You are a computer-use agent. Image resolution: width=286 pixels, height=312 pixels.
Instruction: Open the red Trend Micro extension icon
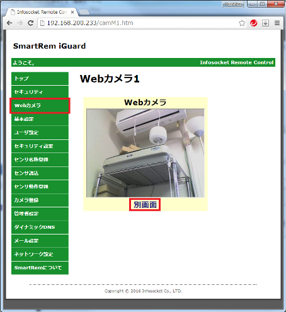(254, 23)
